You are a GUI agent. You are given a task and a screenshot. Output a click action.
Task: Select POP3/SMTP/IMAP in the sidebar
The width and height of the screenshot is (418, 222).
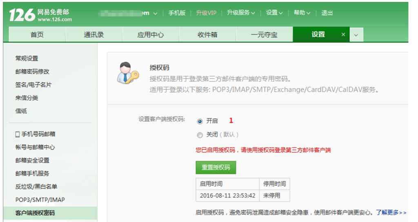(x=40, y=200)
